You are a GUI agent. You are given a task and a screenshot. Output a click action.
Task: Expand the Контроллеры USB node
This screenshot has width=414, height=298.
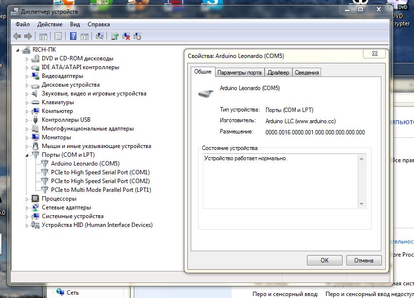[x=27, y=120]
